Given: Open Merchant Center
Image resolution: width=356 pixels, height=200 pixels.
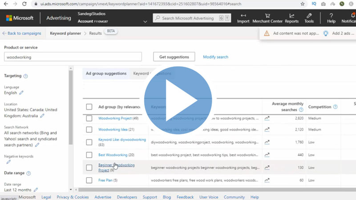Looking at the screenshot, I should point(267,18).
